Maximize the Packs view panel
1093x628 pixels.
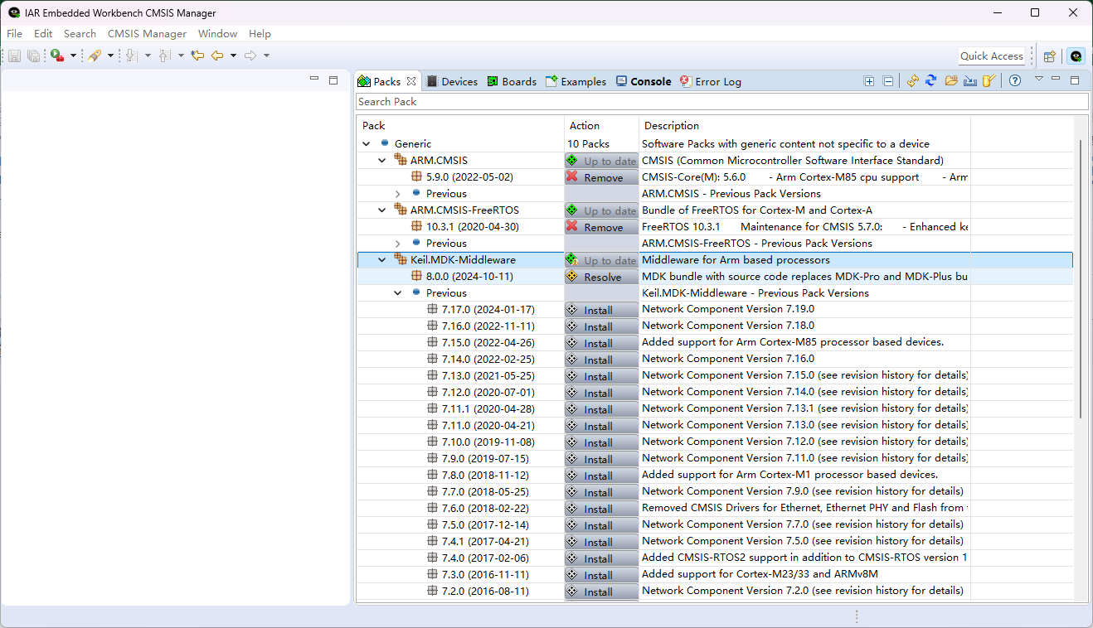coord(1075,80)
